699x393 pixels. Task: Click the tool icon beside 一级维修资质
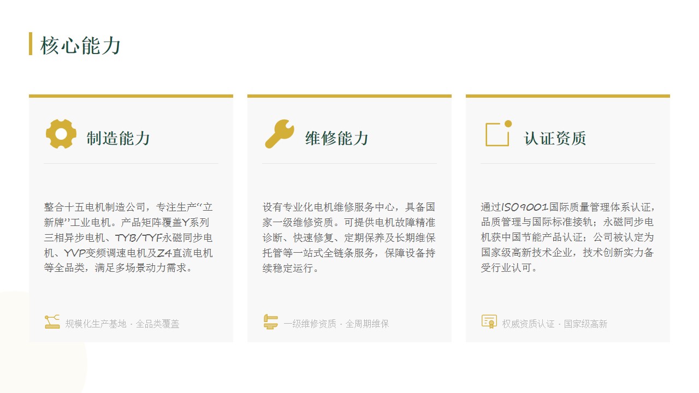tap(270, 322)
